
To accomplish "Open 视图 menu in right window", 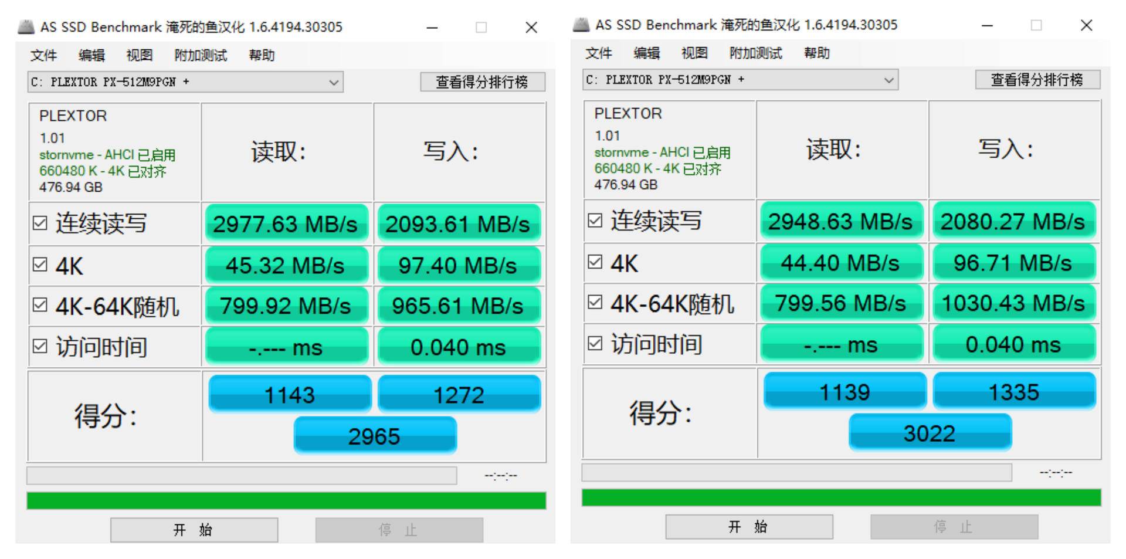I will (694, 53).
